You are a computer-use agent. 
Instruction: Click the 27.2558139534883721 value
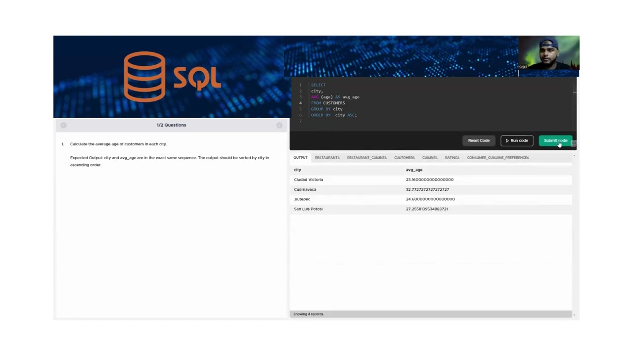coord(427,209)
